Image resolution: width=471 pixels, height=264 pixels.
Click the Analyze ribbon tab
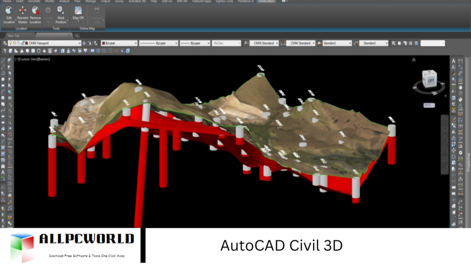64,1
